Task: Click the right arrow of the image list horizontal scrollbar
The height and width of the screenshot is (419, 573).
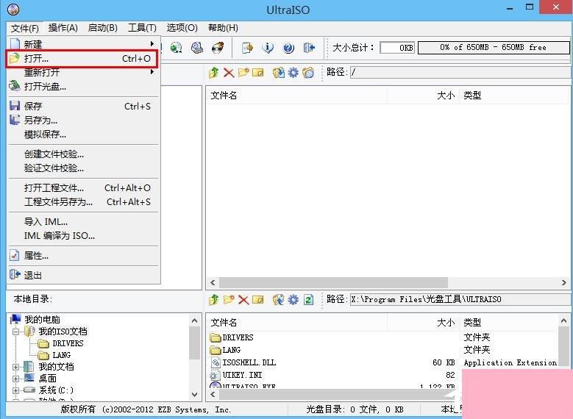Action: [564, 282]
